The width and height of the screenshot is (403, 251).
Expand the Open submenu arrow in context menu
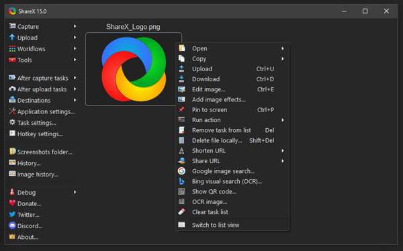[283, 48]
